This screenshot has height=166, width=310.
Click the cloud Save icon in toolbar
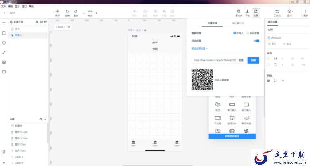[x=58, y=11]
